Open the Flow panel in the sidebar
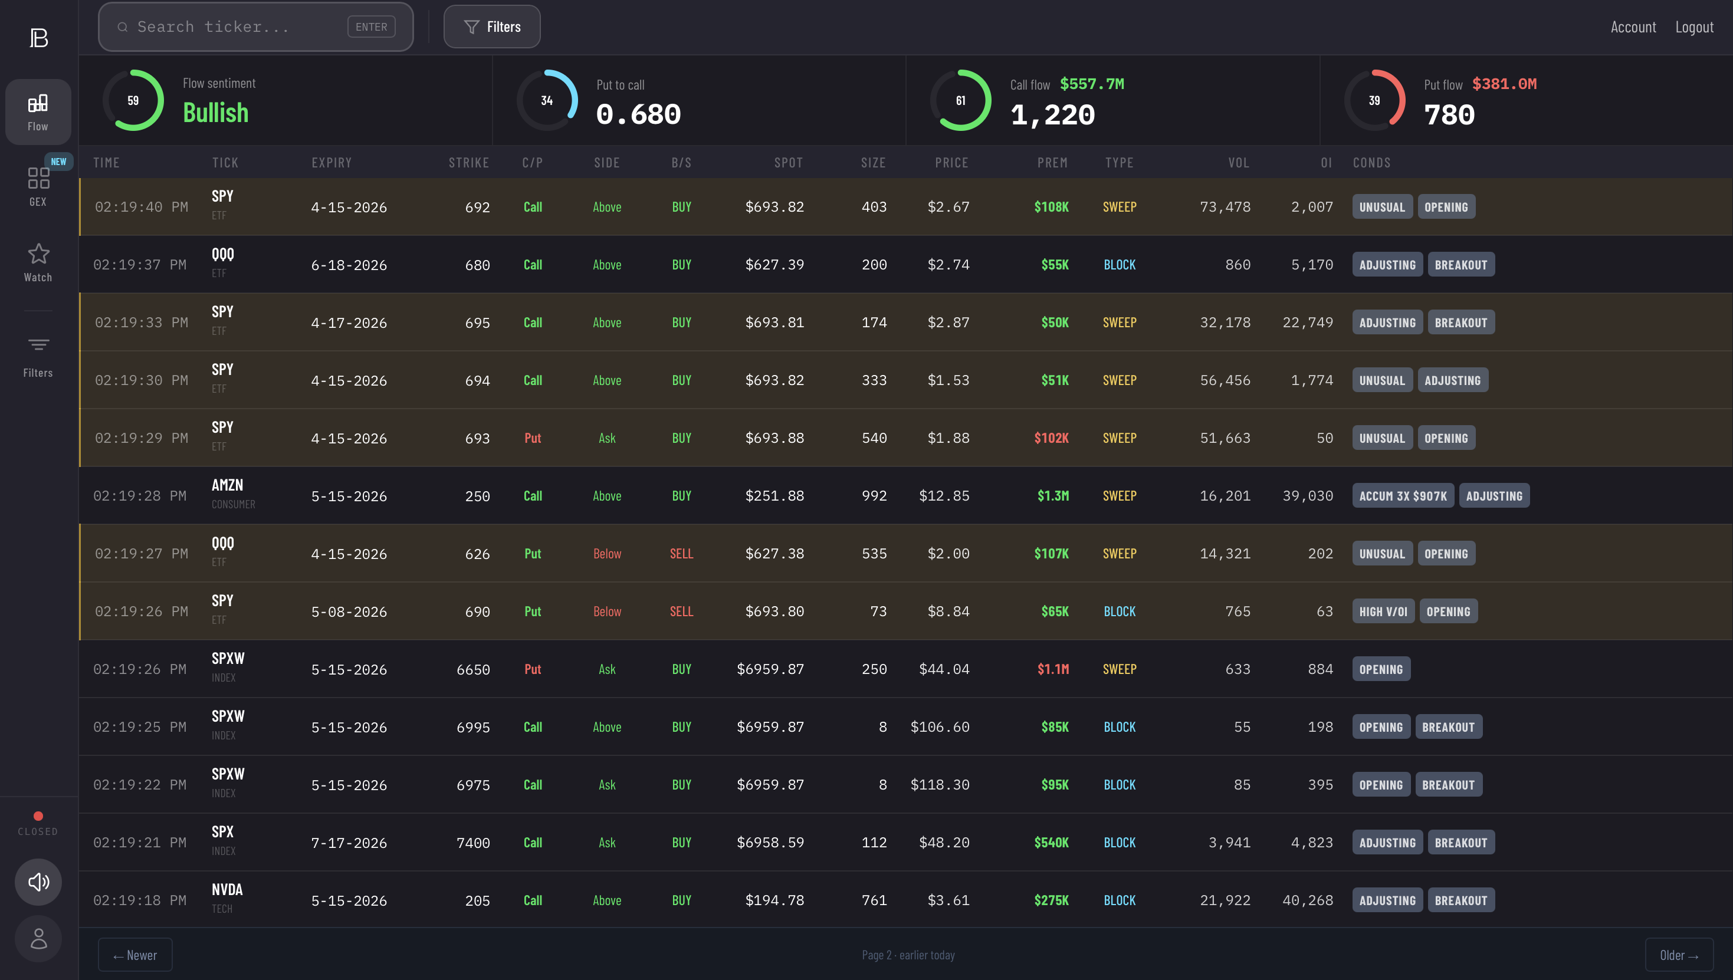 point(38,111)
